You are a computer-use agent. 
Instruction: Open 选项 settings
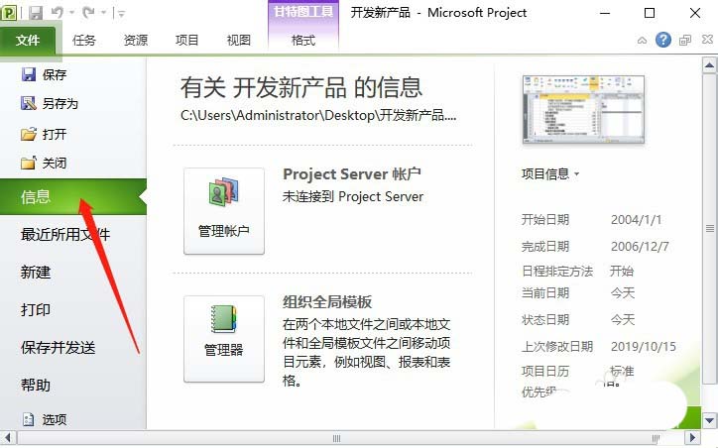pyautogui.click(x=45, y=419)
